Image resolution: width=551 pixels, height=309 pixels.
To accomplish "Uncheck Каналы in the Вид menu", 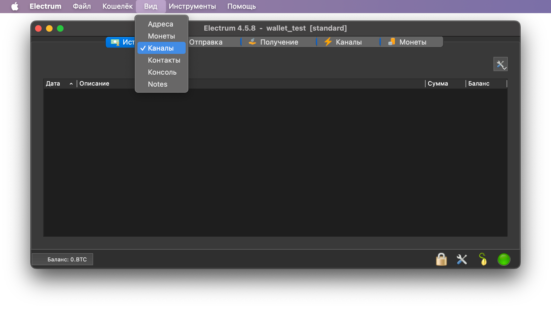I will click(162, 48).
